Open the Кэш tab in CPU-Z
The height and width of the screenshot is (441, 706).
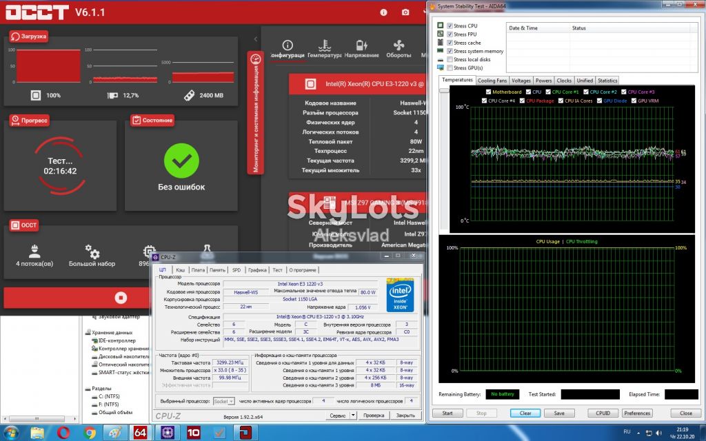click(180, 270)
